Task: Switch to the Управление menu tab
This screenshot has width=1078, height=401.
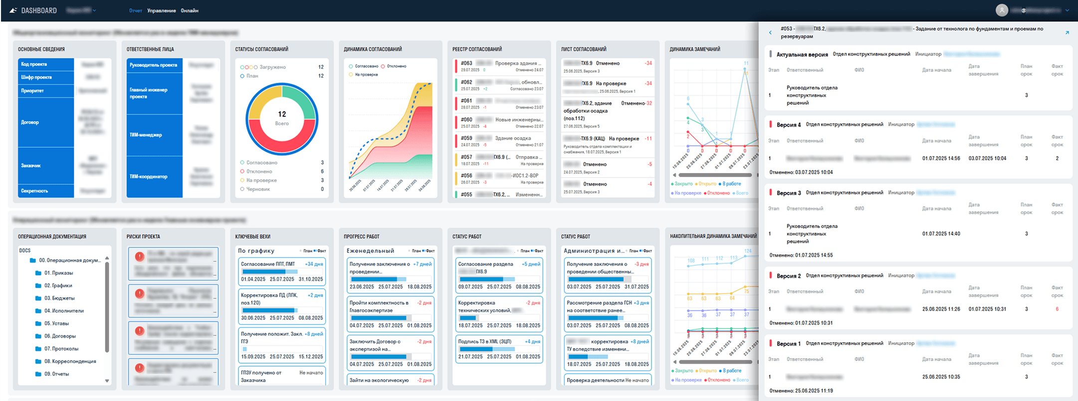Action: coord(161,10)
